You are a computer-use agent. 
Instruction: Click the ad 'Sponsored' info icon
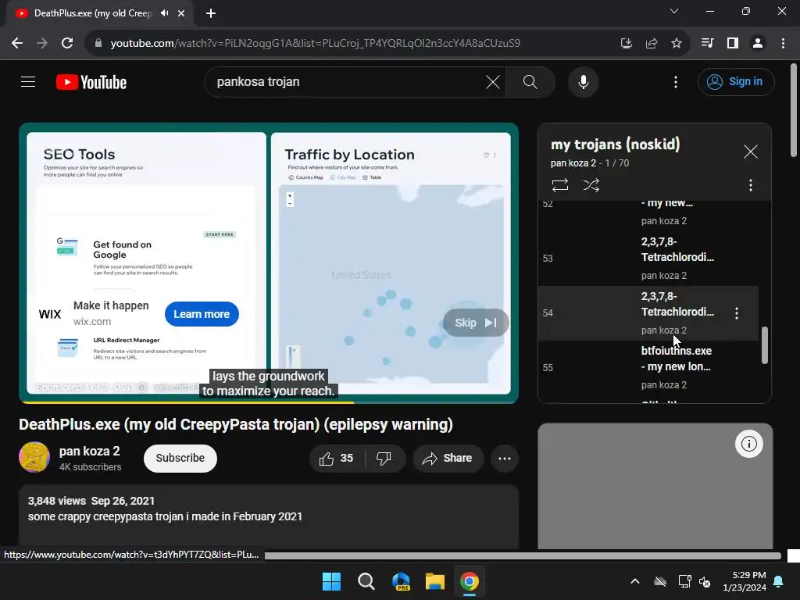(142, 387)
